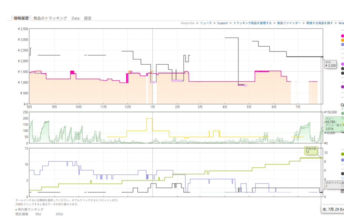Click the green sales rank legend dot
The height and width of the screenshot is (216, 344).
[x=342, y=113]
